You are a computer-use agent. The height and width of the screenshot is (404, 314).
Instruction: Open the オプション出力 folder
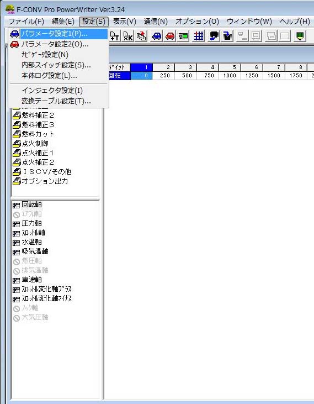(40, 181)
